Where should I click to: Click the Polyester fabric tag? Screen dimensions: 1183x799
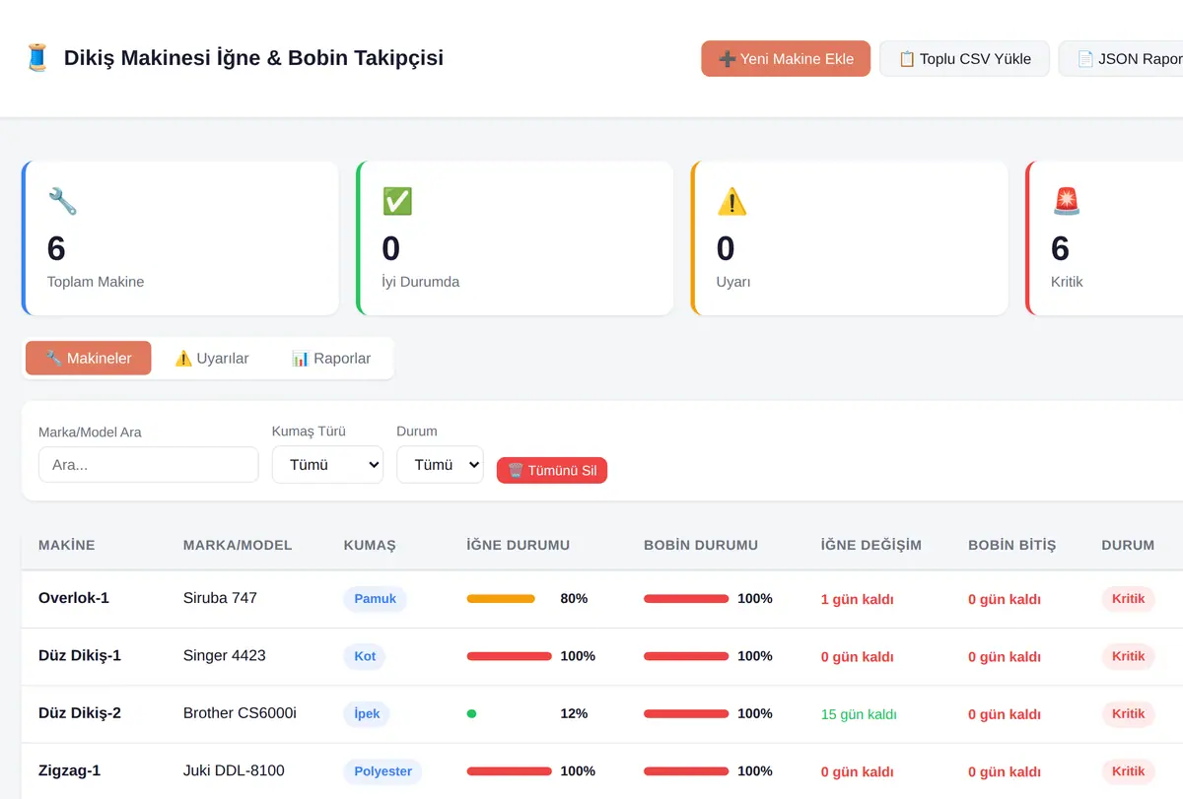(x=383, y=771)
